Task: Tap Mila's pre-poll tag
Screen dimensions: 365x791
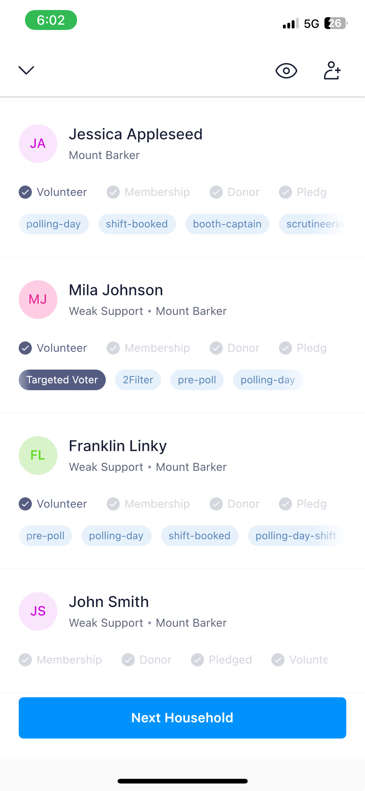Action: 197,380
